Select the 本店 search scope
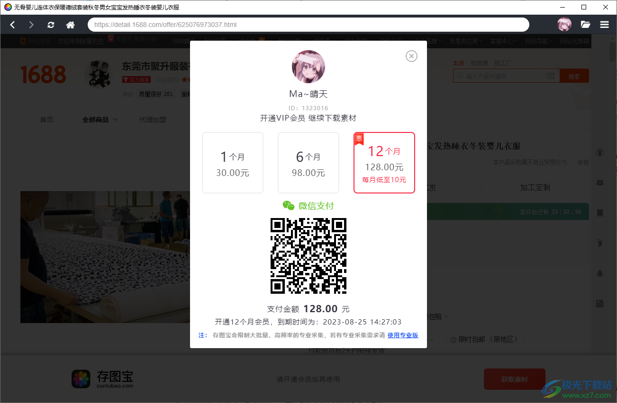 458,63
